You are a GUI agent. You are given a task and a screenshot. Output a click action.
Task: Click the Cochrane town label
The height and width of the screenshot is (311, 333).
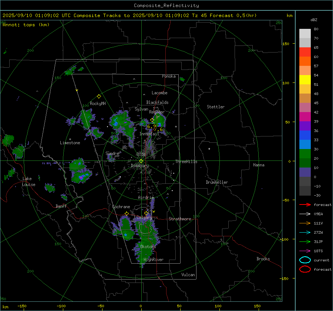(x=121, y=207)
